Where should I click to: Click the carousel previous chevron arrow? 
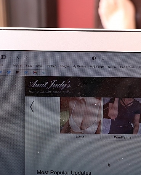[x=32, y=107]
